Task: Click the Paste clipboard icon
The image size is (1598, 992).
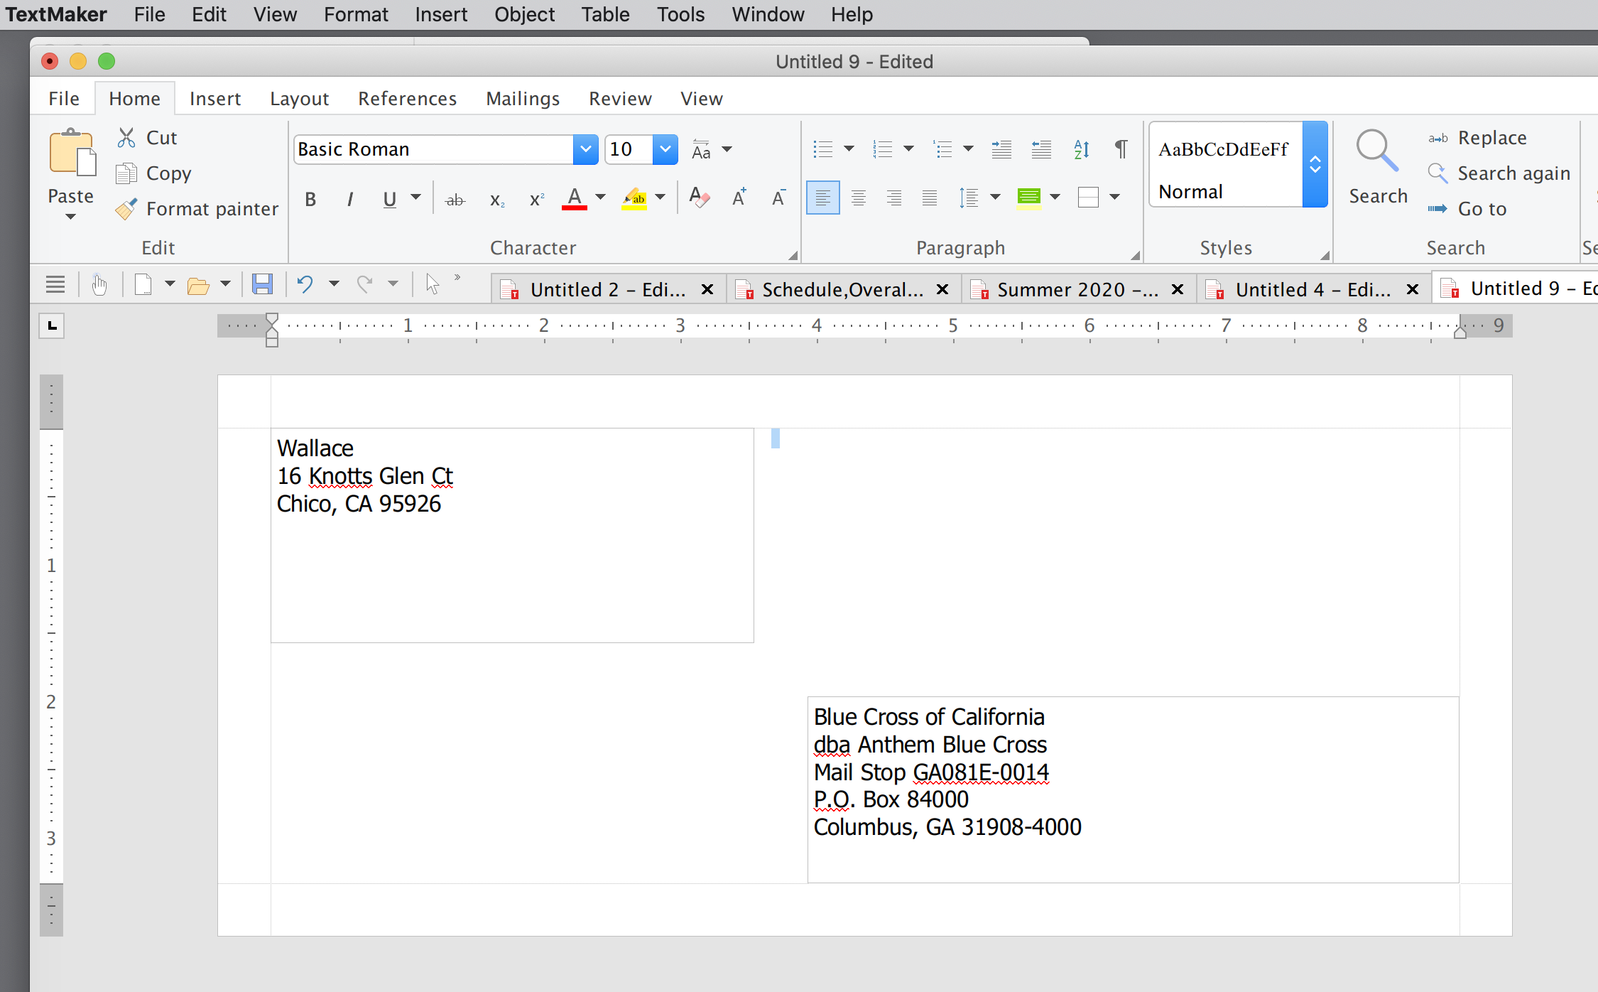Action: coord(71,153)
